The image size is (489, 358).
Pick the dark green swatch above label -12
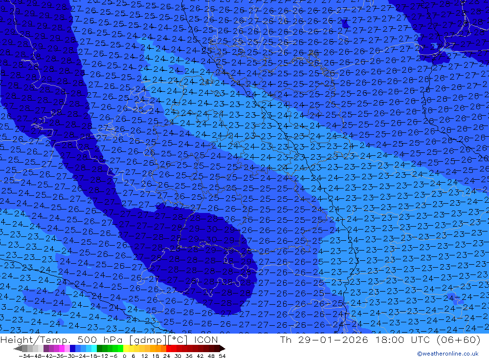click(x=99, y=349)
